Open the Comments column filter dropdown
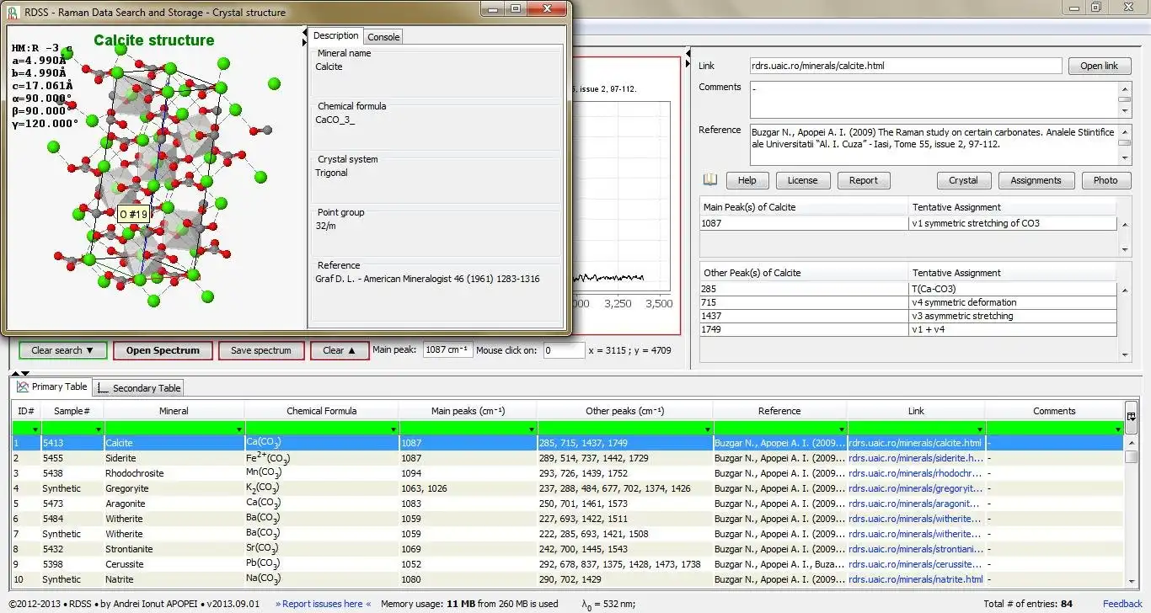Screen dimensions: 1151x613 click(1118, 429)
